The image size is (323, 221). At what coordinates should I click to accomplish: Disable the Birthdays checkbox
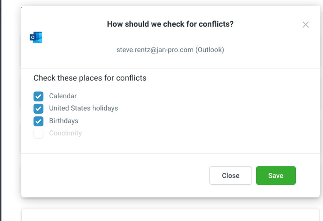pyautogui.click(x=38, y=121)
